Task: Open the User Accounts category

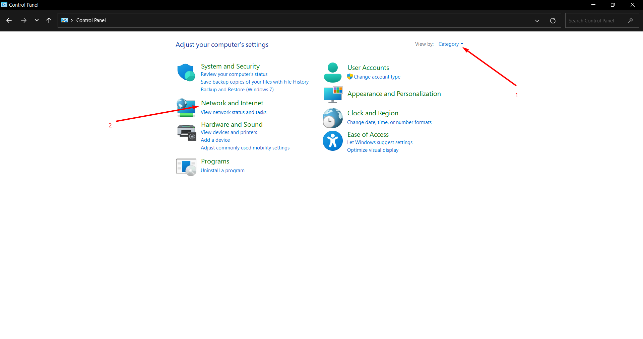Action: (x=368, y=68)
